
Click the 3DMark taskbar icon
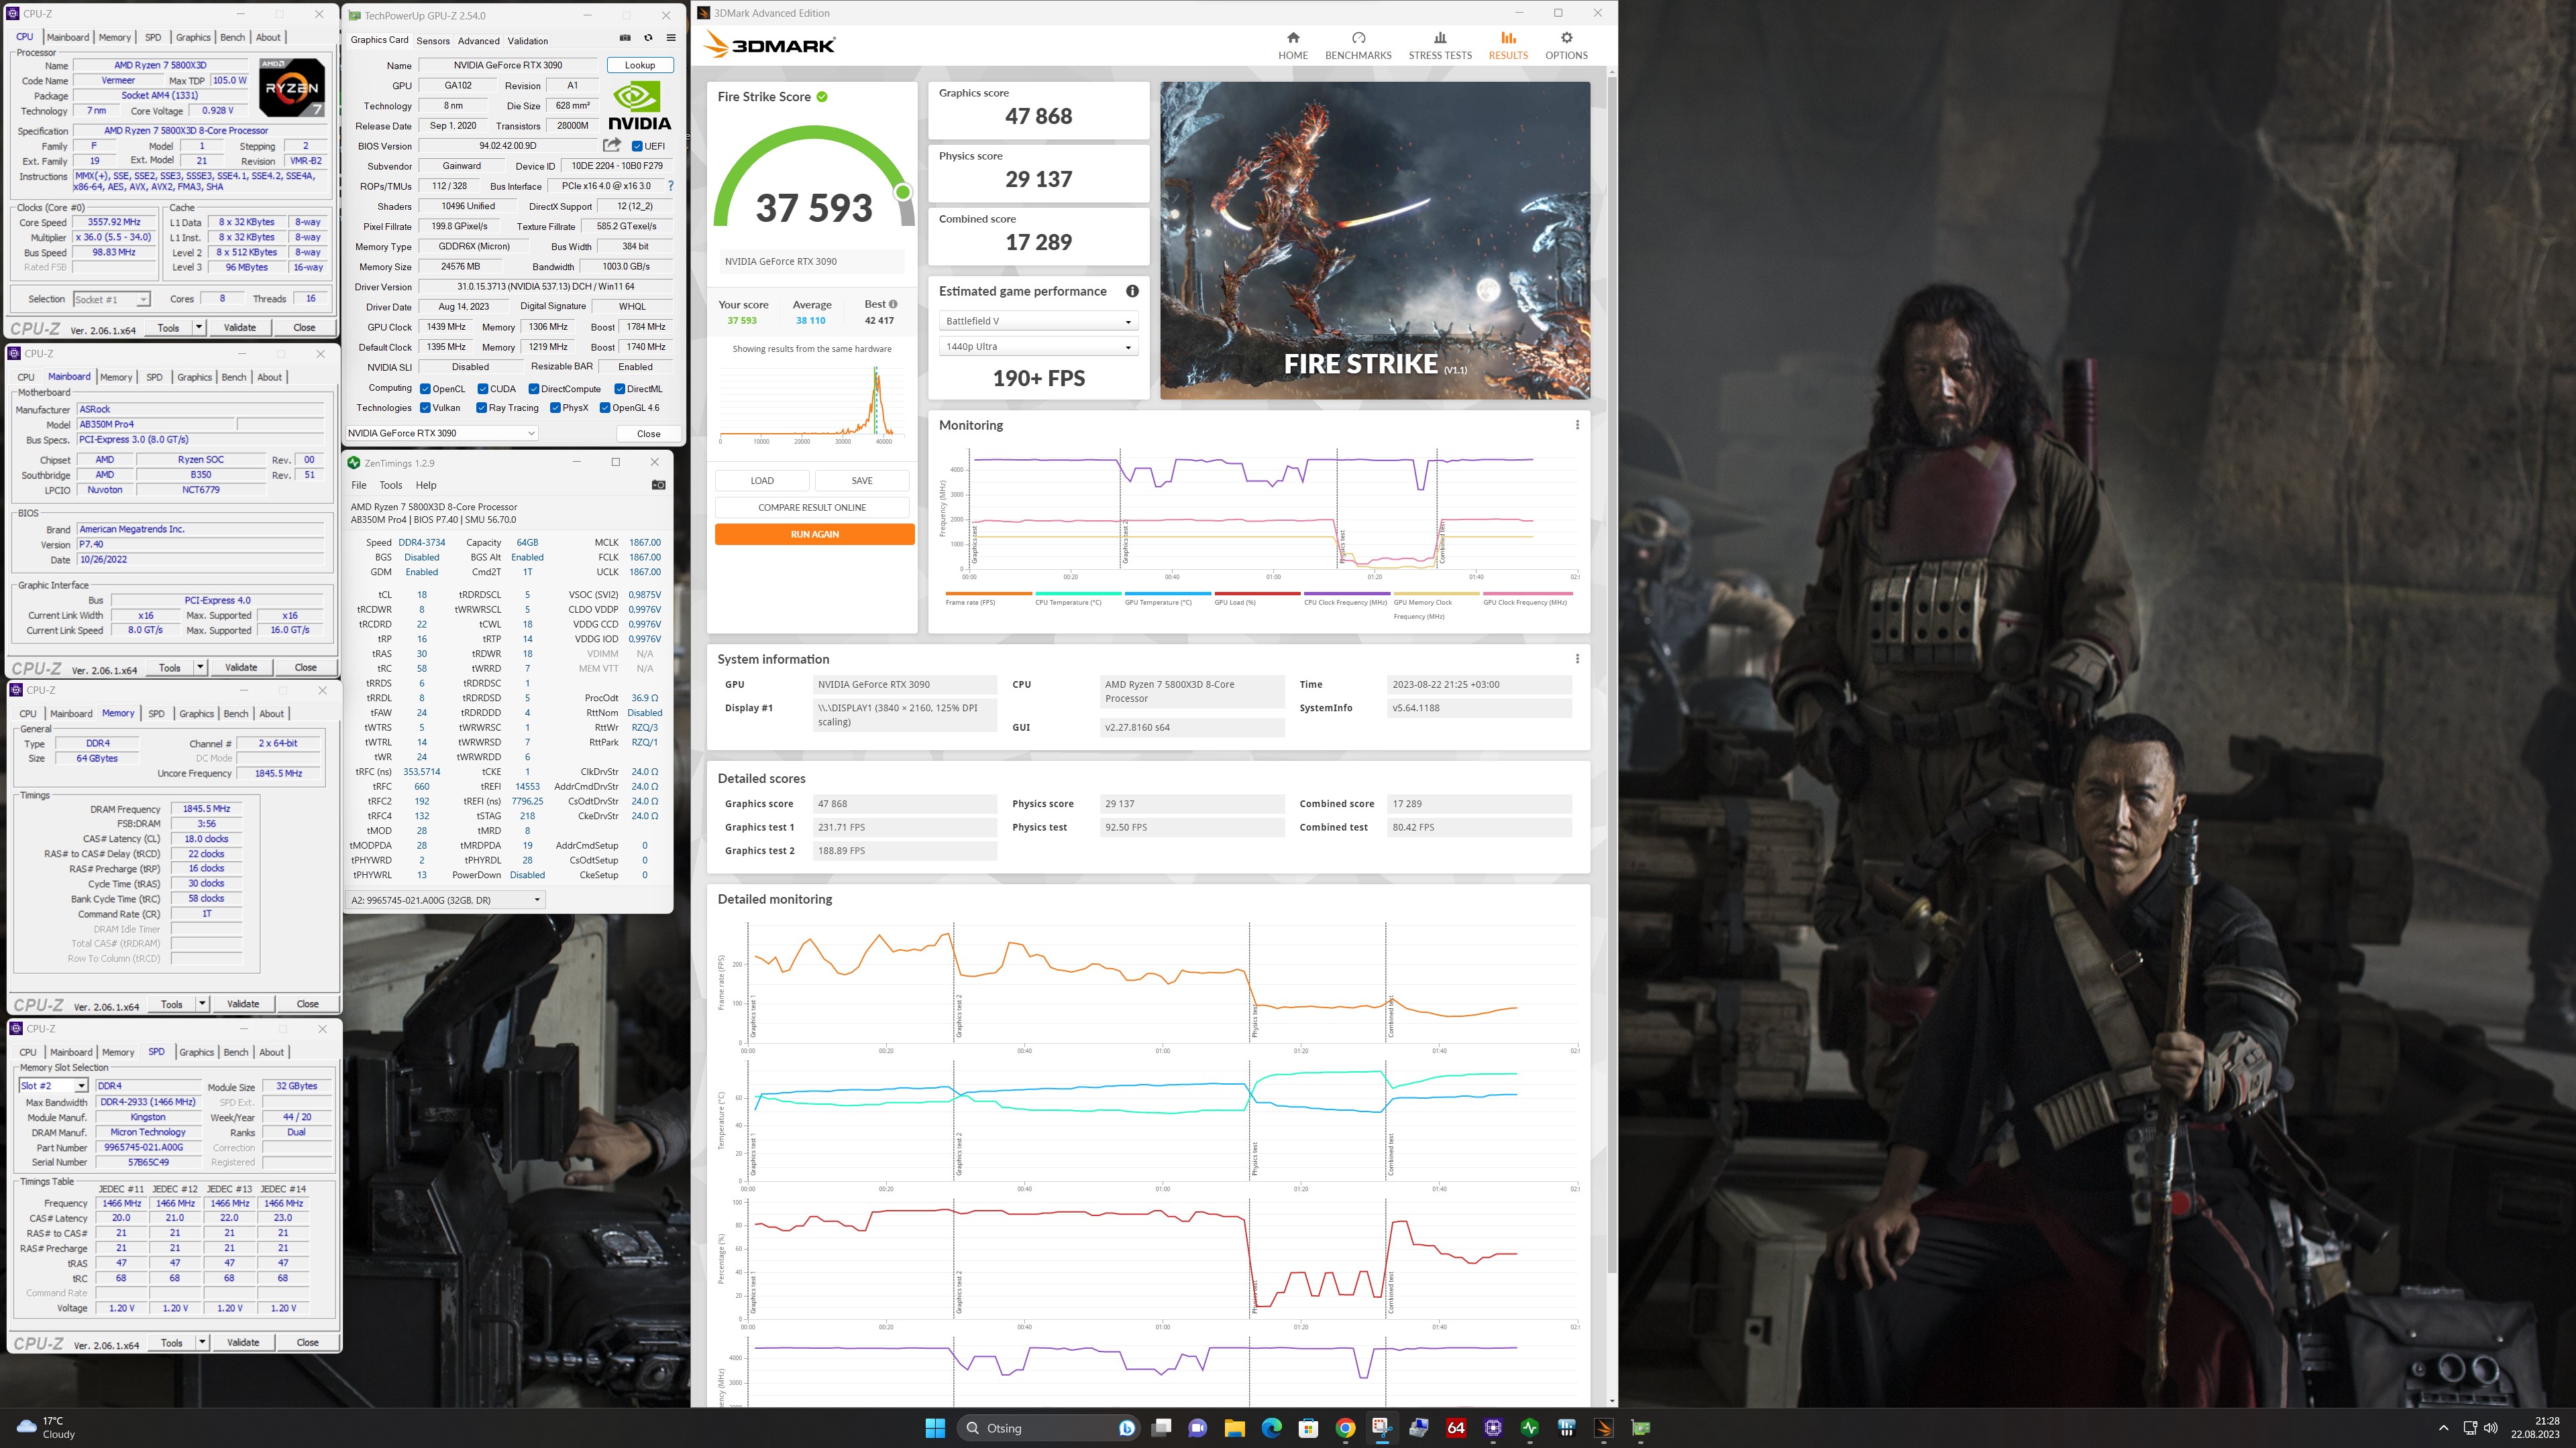(x=1604, y=1428)
